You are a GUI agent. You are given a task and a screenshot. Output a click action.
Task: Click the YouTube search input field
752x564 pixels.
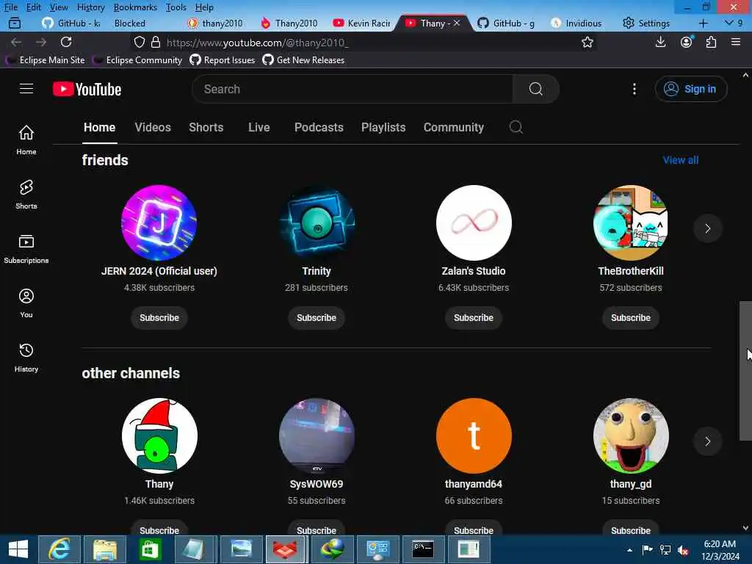352,89
